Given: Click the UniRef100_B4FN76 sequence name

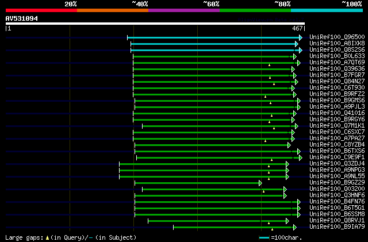Looking at the screenshot, I should pos(337,202).
